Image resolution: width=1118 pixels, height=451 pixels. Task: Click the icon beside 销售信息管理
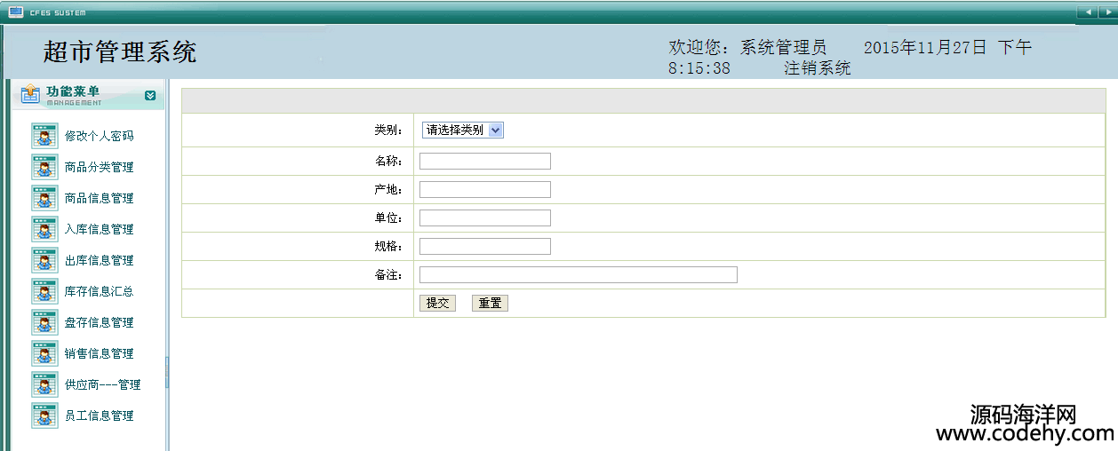(x=44, y=353)
